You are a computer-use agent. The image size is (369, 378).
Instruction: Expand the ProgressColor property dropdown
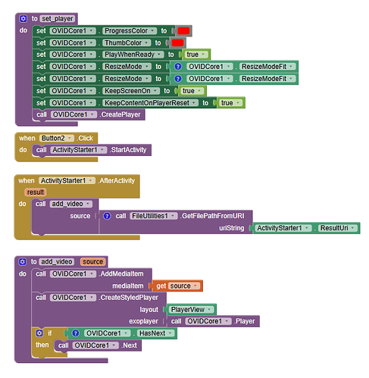coord(152,31)
